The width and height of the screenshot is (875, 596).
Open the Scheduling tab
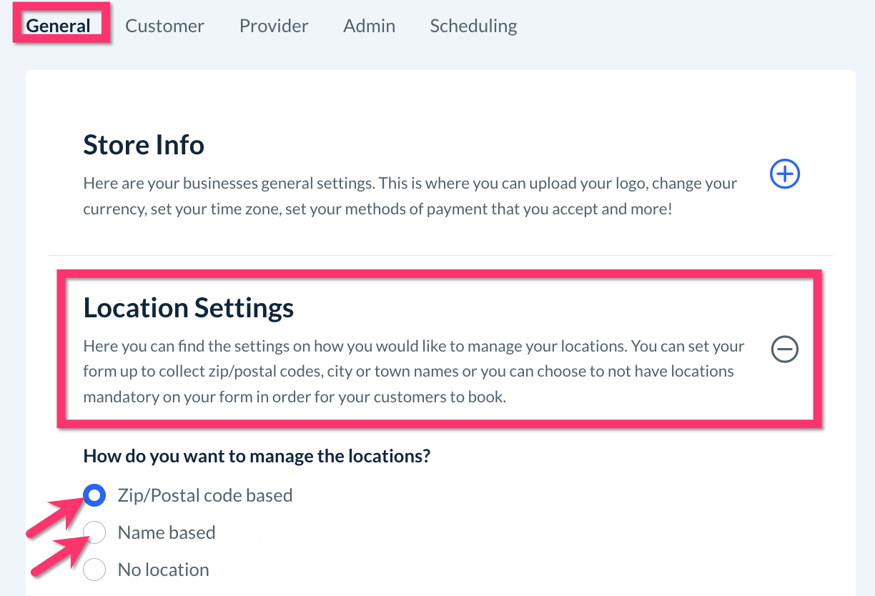click(x=473, y=26)
